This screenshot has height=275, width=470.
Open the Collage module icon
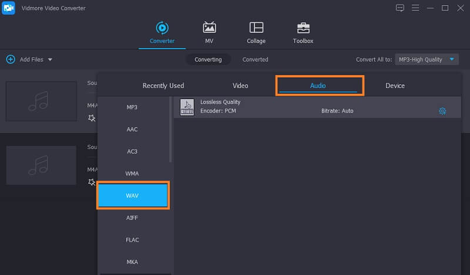coord(256,28)
